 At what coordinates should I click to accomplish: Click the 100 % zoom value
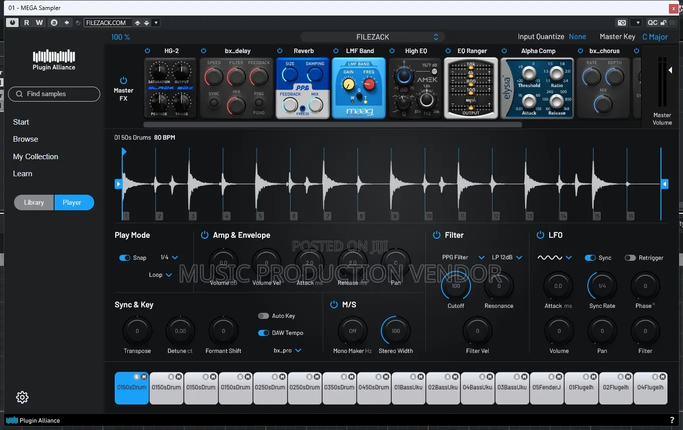coord(120,37)
